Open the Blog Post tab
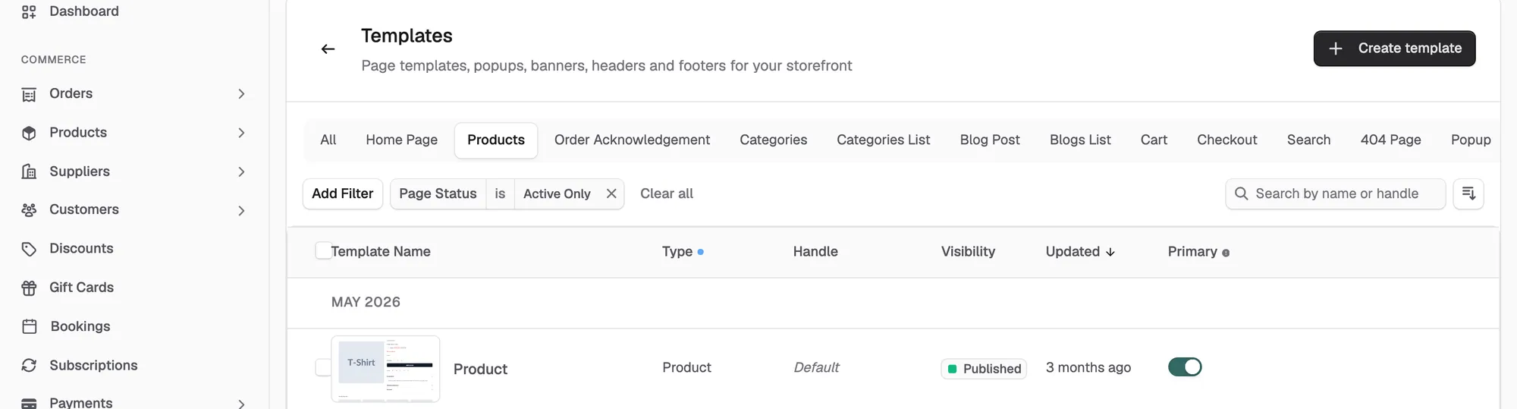This screenshot has height=409, width=1517. (x=989, y=140)
